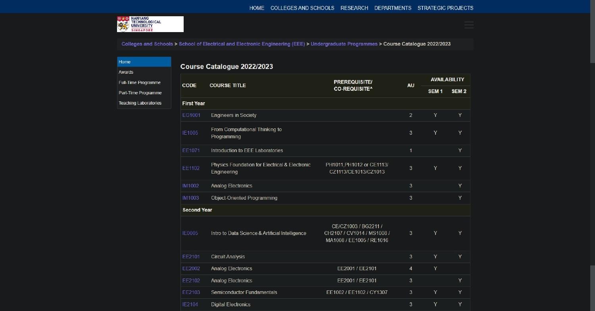Open the DEPARTMENTS navigation item
595x311 pixels.
click(392, 8)
